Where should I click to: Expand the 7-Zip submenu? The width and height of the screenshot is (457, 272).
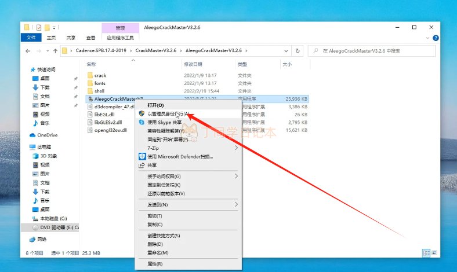click(x=188, y=148)
